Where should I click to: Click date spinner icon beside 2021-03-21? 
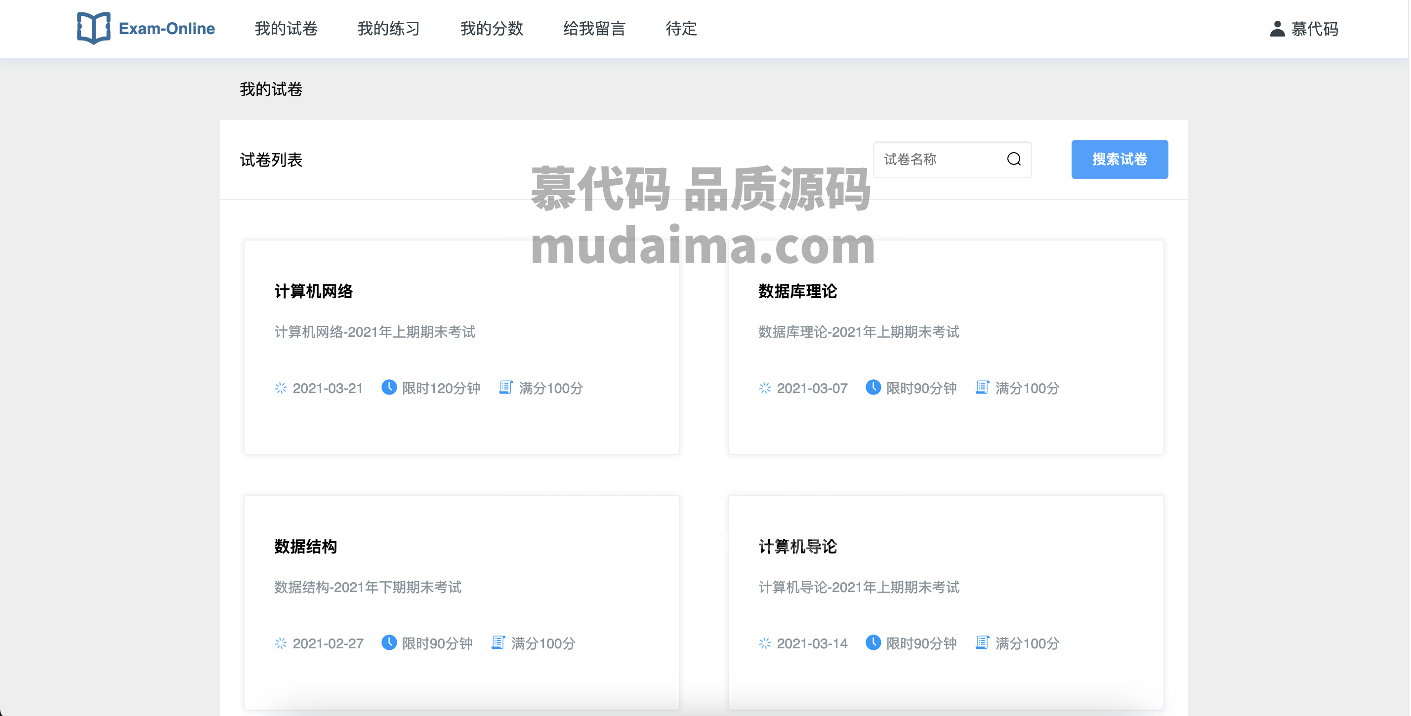coord(281,388)
